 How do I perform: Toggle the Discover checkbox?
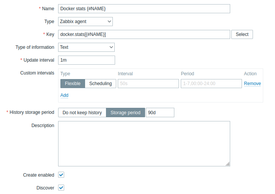(x=61, y=188)
